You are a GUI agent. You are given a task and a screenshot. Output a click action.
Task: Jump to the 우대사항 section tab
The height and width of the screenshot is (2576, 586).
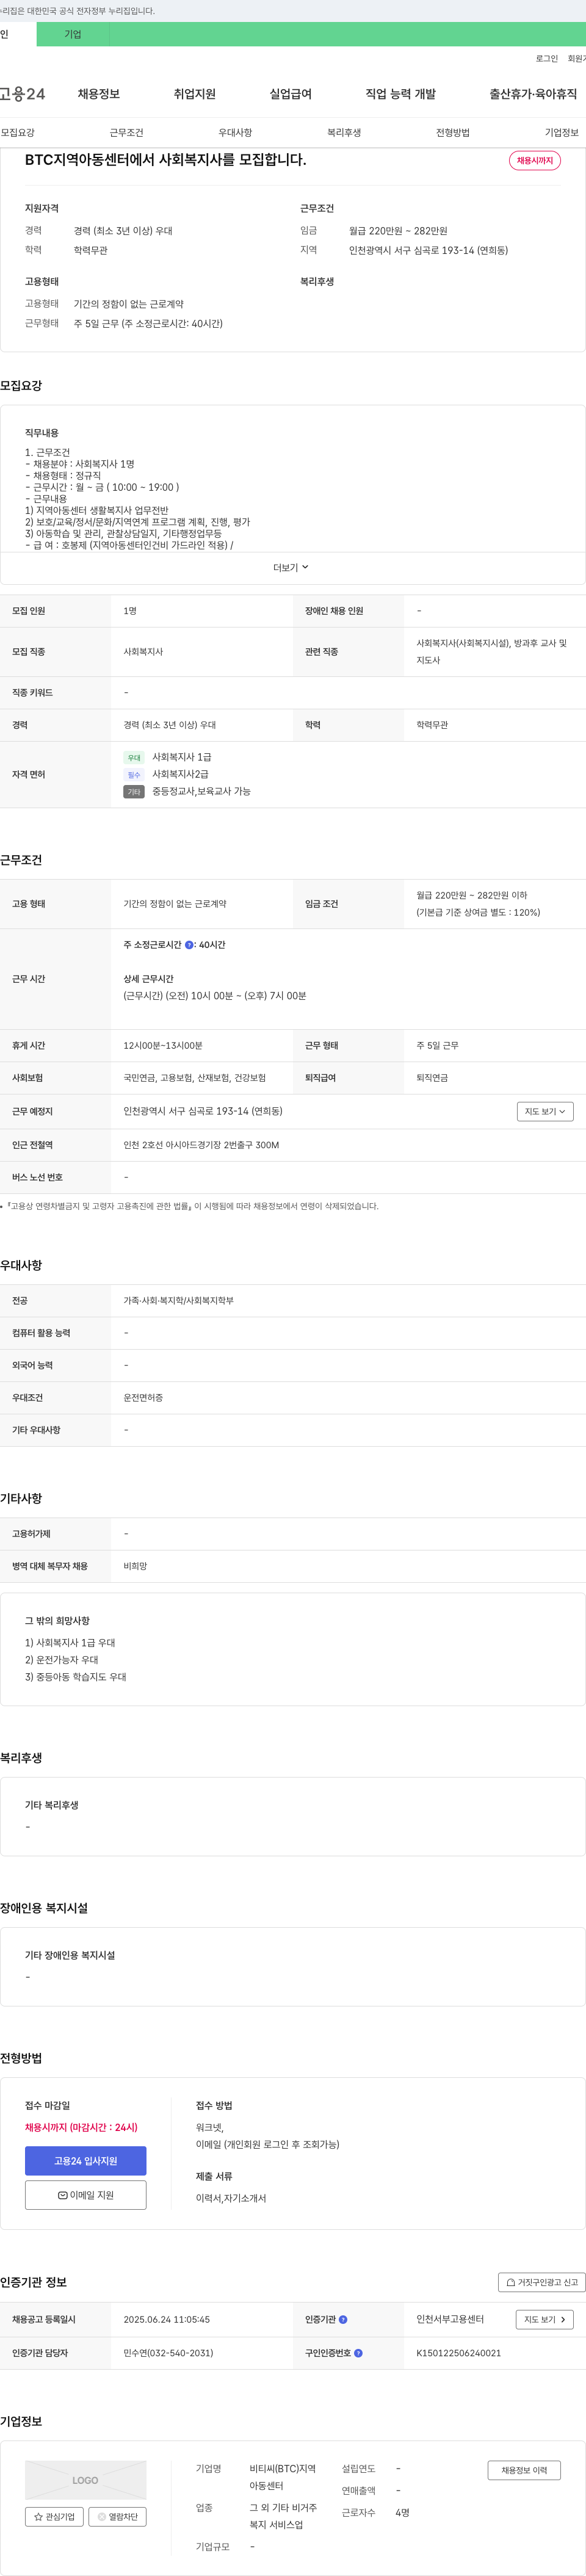236,132
